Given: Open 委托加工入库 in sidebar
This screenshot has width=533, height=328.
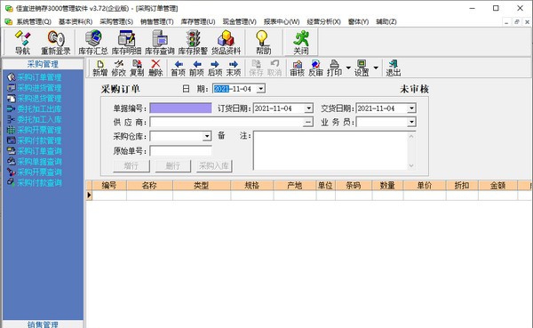Looking at the screenshot, I should tap(39, 120).
